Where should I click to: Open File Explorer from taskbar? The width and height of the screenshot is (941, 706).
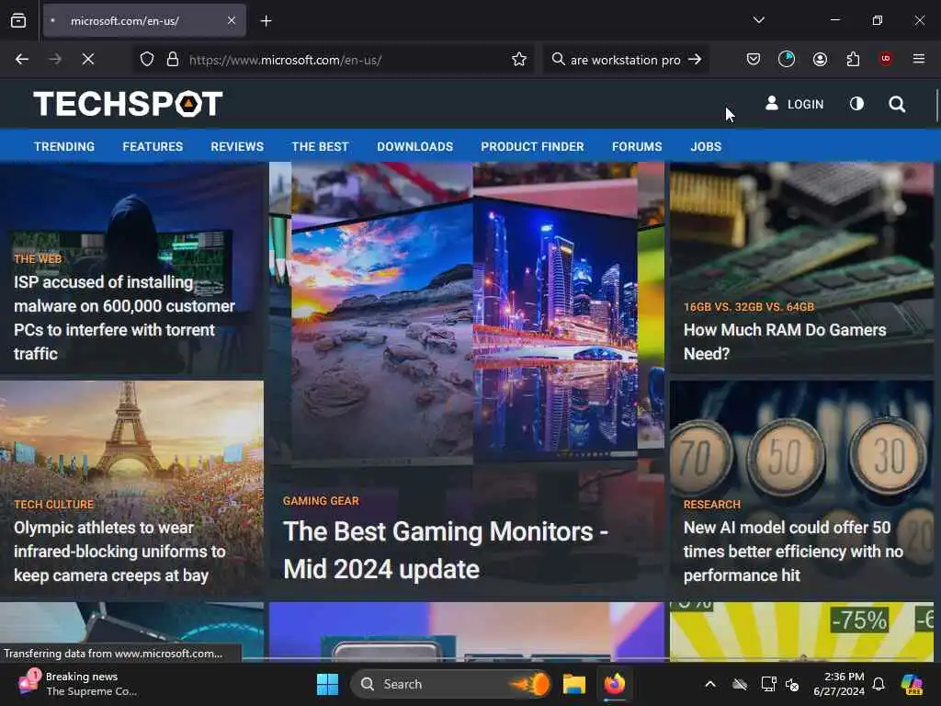coord(573,684)
